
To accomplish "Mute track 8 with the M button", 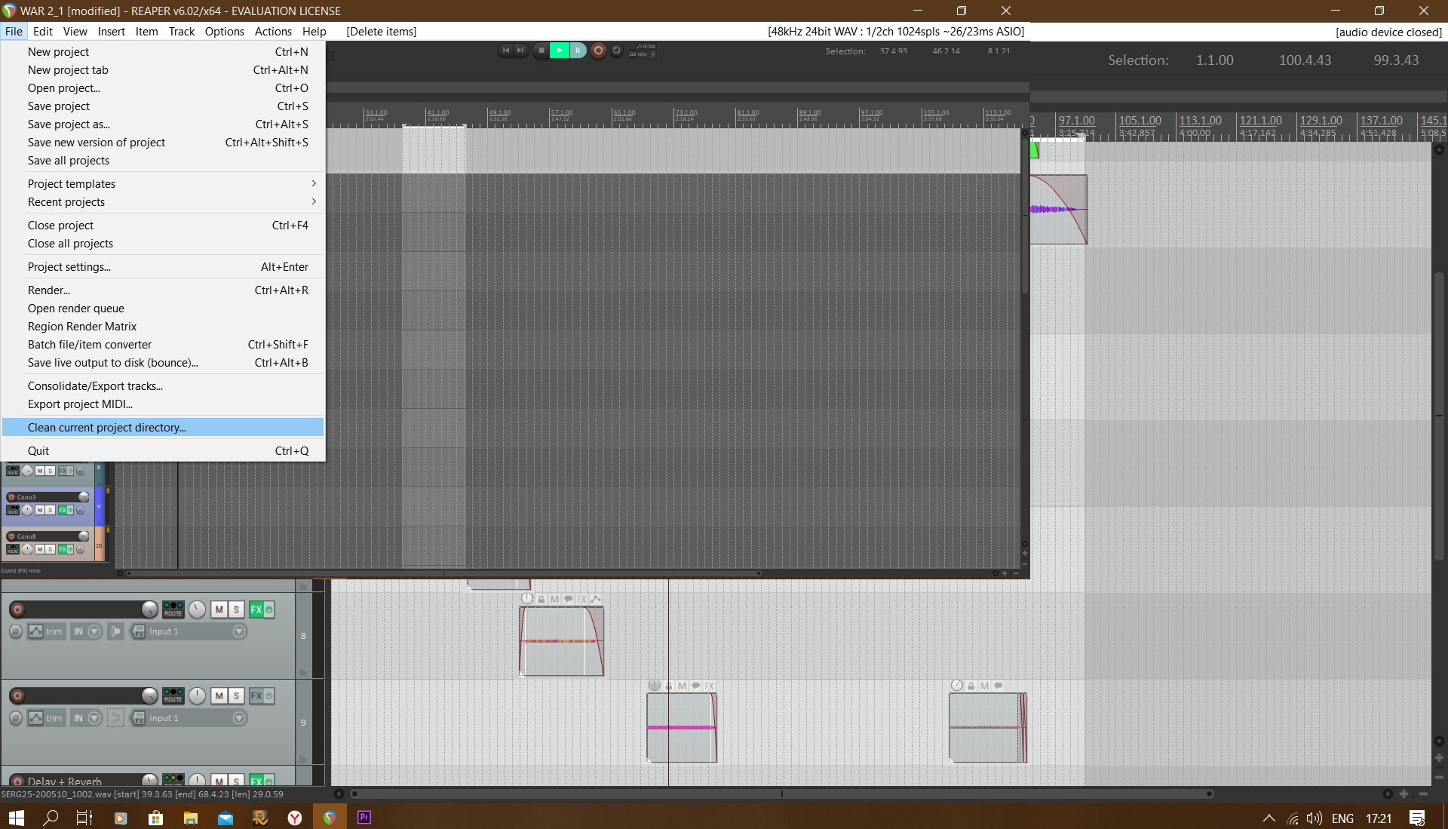I will [x=219, y=609].
